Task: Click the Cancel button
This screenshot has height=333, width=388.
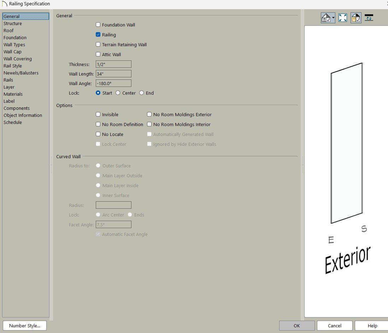Action: click(x=335, y=326)
